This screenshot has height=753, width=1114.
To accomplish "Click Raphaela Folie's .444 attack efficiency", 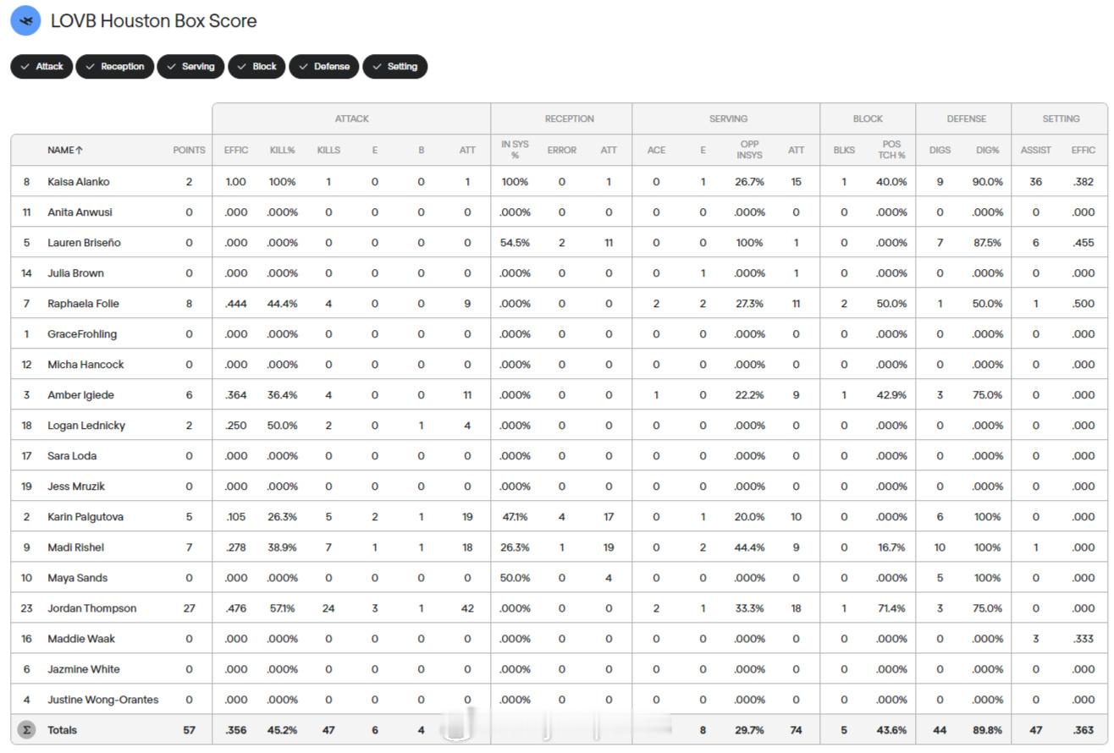I will click(236, 304).
